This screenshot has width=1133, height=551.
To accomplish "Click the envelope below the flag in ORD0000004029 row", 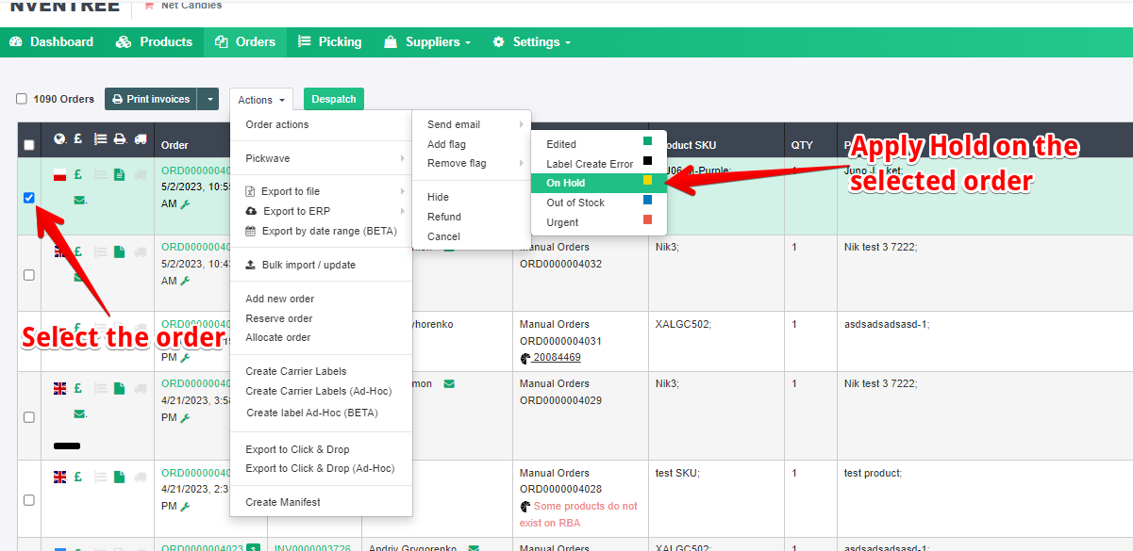I will 79,413.
